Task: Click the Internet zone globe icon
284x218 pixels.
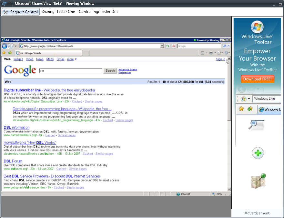Action: pos(178,194)
